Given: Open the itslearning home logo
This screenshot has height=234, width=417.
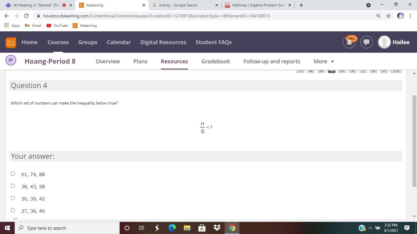Looking at the screenshot, I should pos(11,42).
